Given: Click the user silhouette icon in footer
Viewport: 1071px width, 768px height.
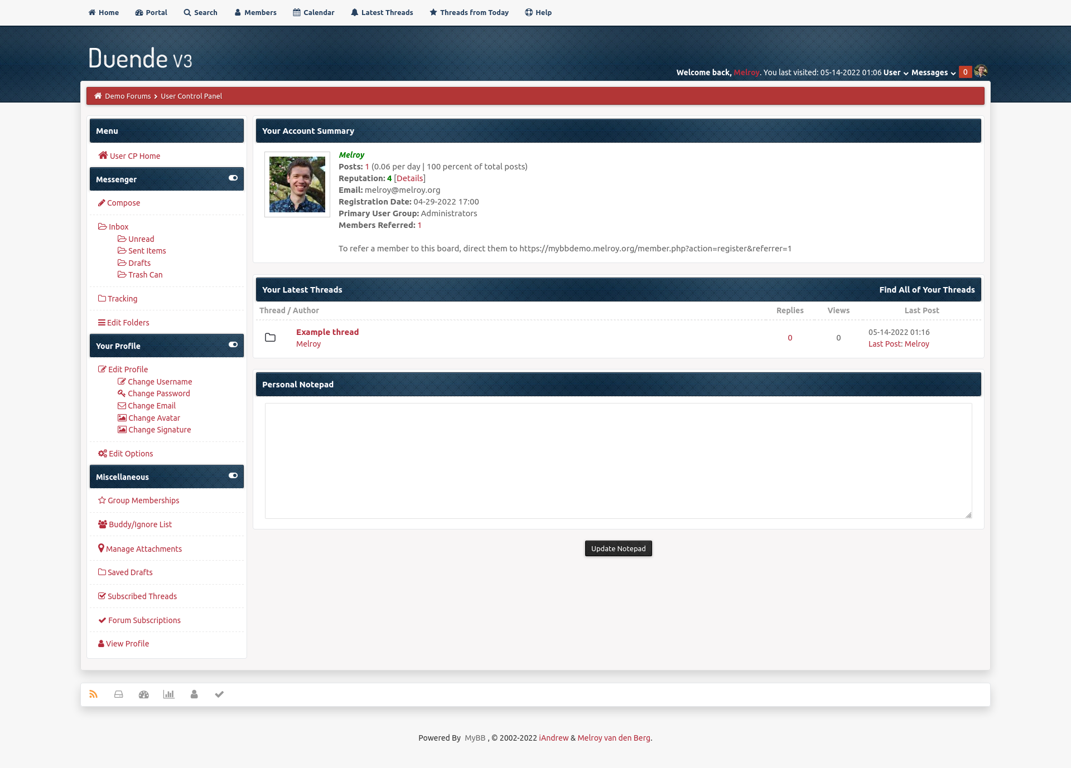Looking at the screenshot, I should 194,694.
